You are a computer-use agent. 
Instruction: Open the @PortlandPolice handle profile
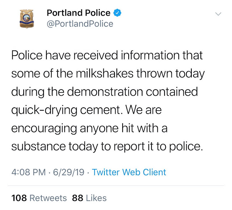coord(80,24)
